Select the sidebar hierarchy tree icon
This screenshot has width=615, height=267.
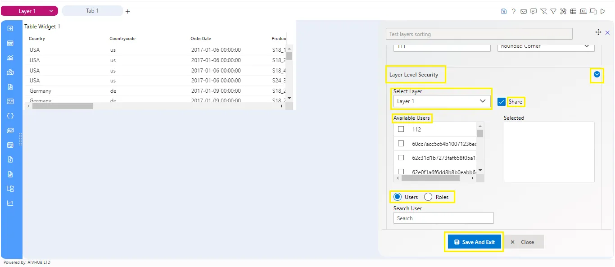(x=10, y=189)
